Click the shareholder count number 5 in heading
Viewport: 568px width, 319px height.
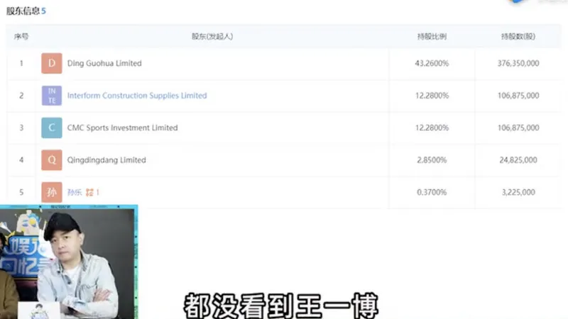coord(43,11)
